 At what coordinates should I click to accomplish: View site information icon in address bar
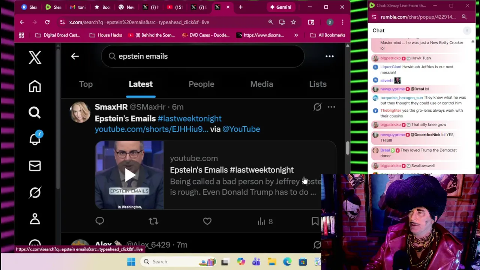pyautogui.click(x=62, y=22)
